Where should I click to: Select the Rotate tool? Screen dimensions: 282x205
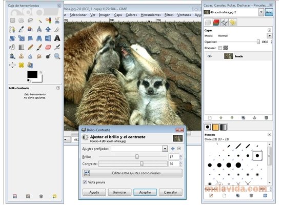point(12,38)
